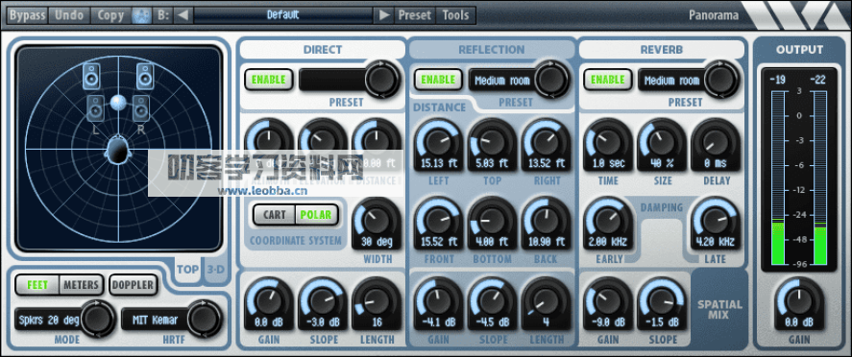Click the B: buffer label button
Viewport: 852px width, 357px height.
coord(163,15)
